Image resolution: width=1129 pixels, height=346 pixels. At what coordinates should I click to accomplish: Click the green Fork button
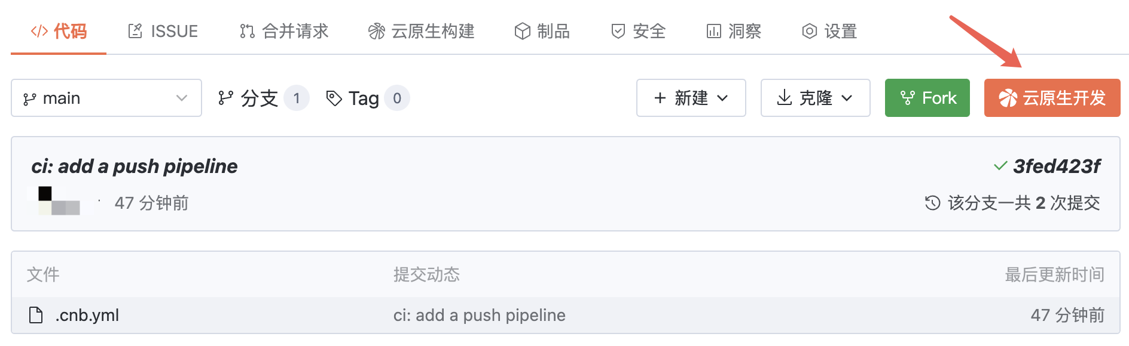tap(927, 98)
